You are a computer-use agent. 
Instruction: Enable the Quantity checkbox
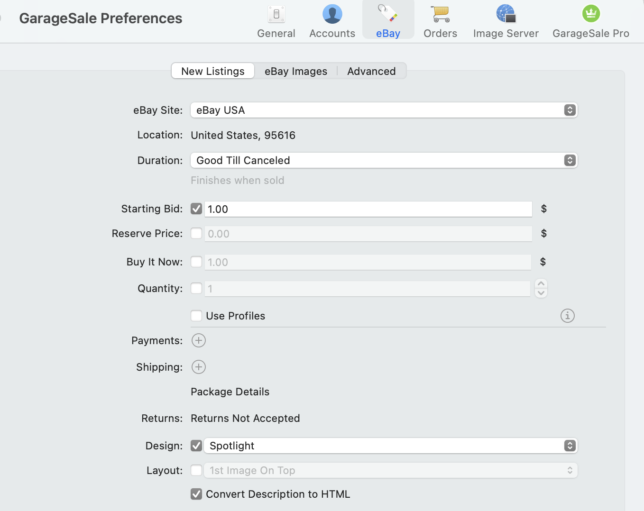pos(196,289)
